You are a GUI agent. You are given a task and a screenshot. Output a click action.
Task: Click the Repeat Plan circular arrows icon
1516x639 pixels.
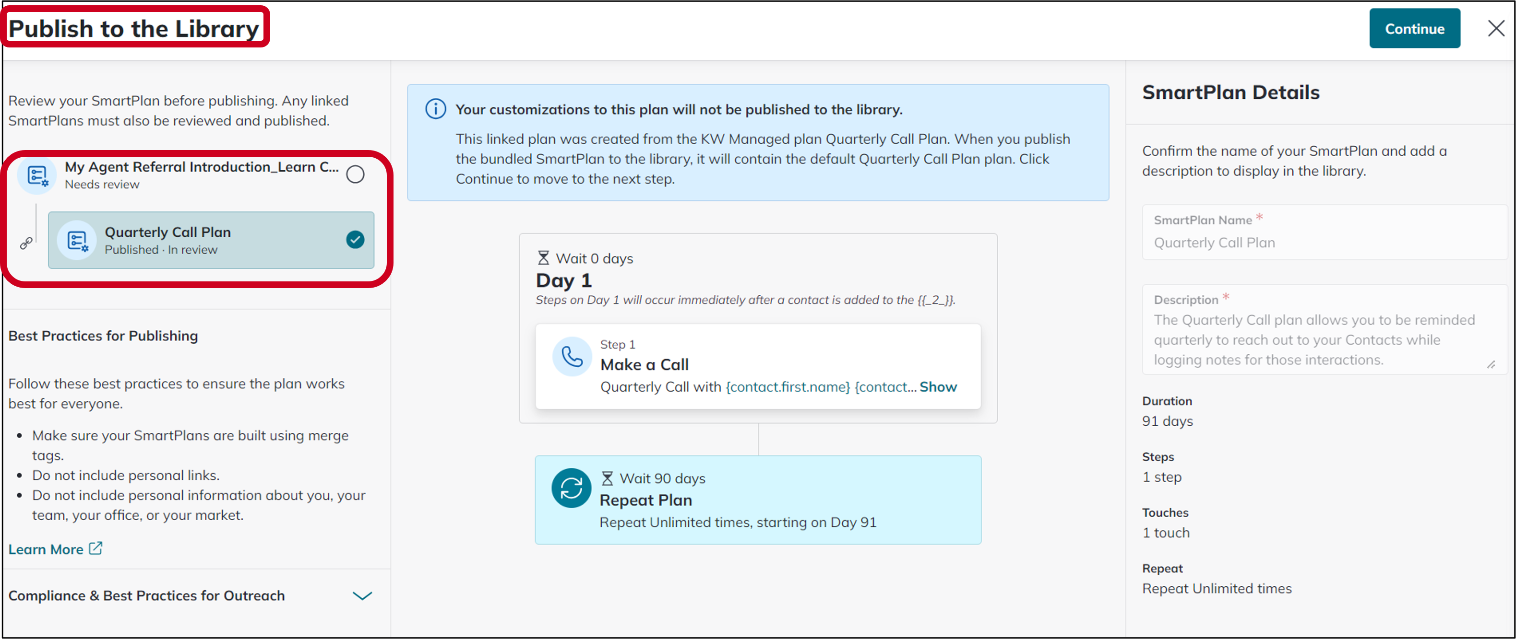(x=571, y=488)
